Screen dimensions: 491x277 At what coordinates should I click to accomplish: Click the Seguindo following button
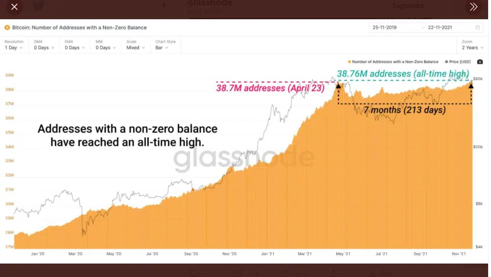tap(408, 6)
